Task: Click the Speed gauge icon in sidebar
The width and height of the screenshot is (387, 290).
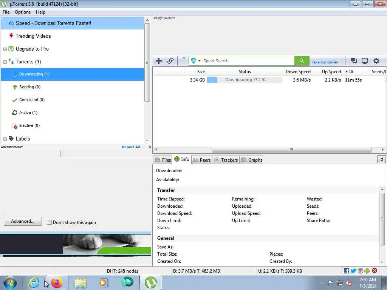Action: tap(11, 23)
